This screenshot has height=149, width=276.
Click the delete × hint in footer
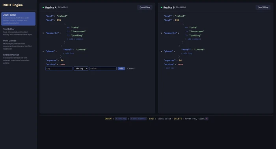pyautogui.click(x=207, y=119)
